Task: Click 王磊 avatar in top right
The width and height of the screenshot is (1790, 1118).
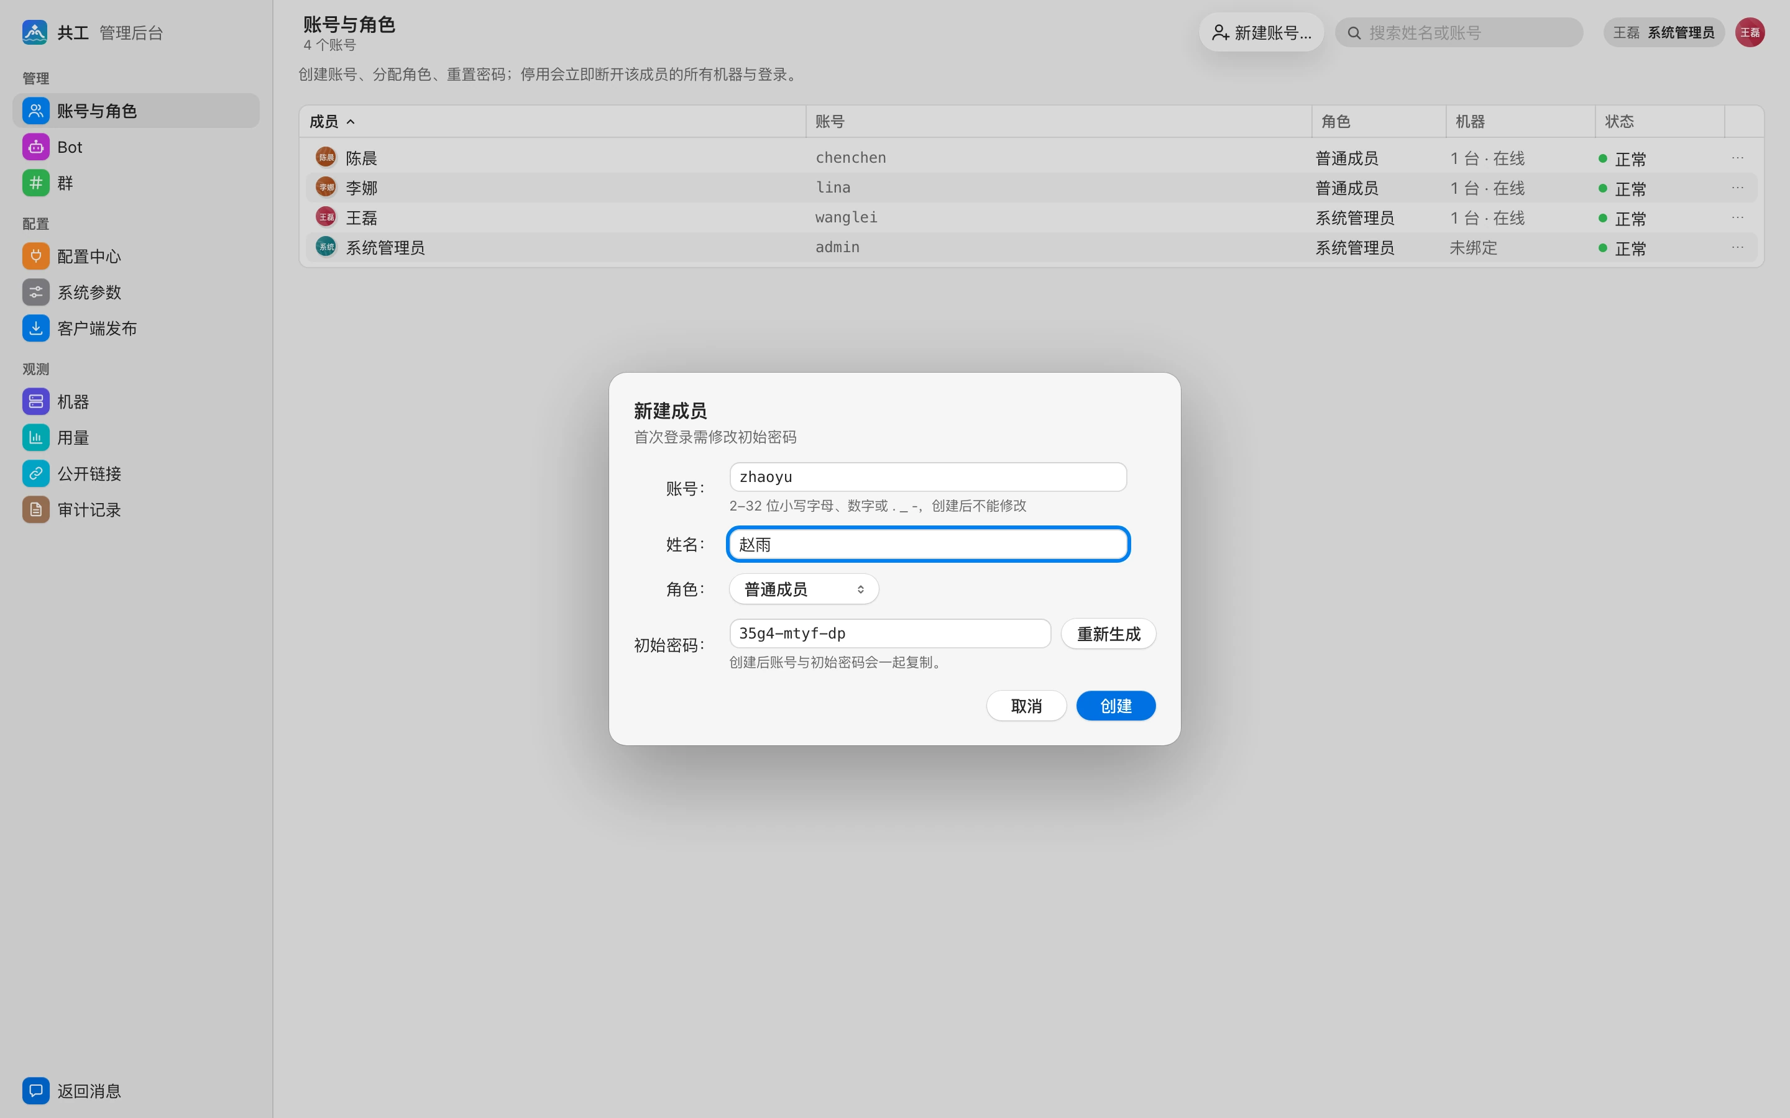Action: coord(1750,32)
